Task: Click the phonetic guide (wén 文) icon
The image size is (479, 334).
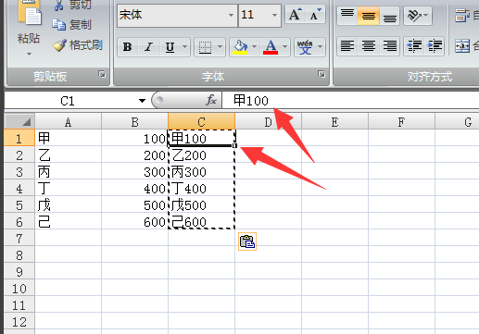Action: click(305, 47)
